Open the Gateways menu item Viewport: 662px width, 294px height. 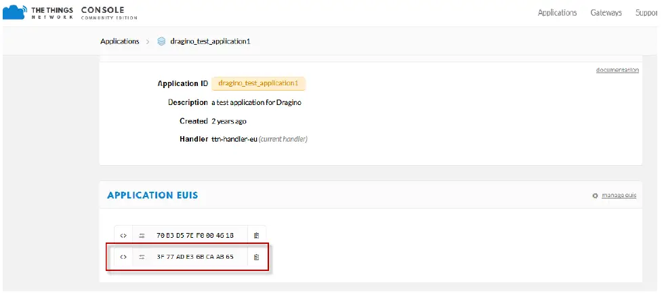tap(606, 13)
